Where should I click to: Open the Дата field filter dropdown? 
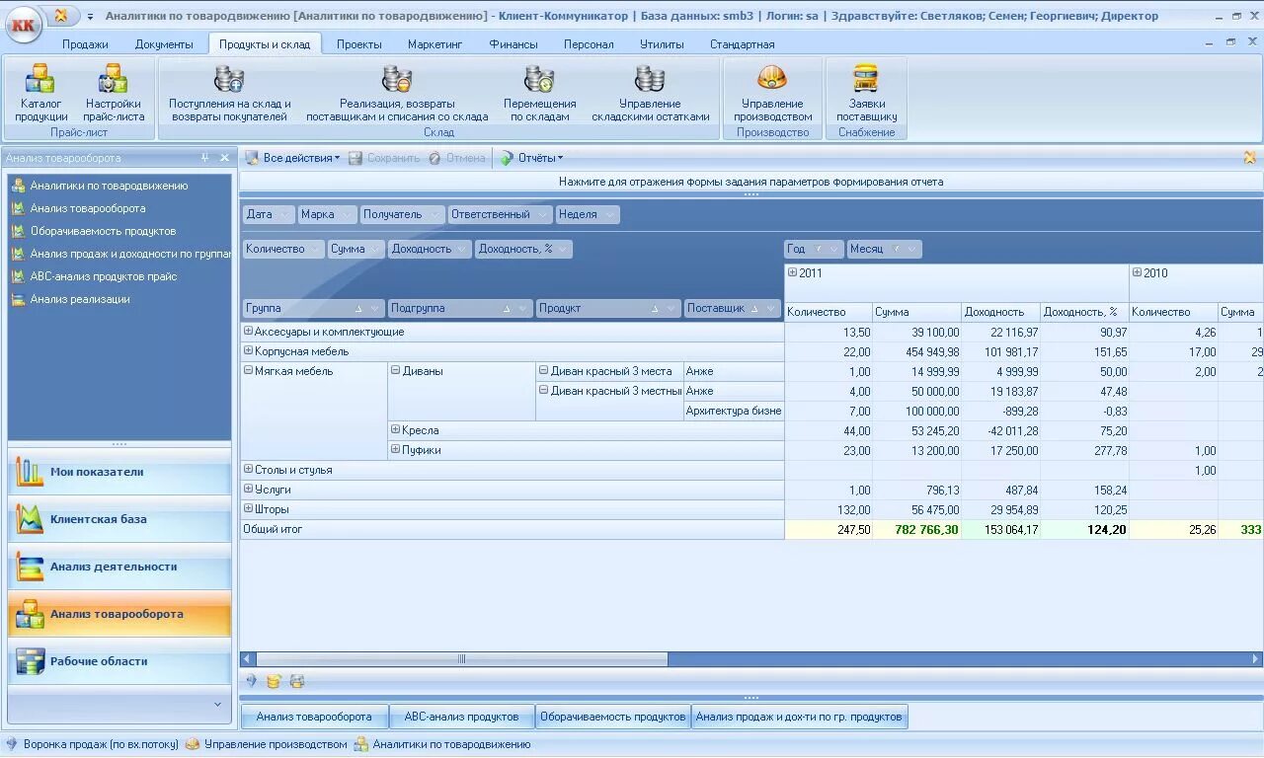click(x=285, y=214)
